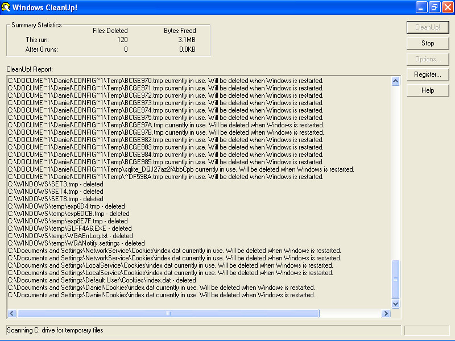Viewport: 455px width, 341px height.
Task: Stop the cleanup with the Stop button
Action: [x=428, y=43]
